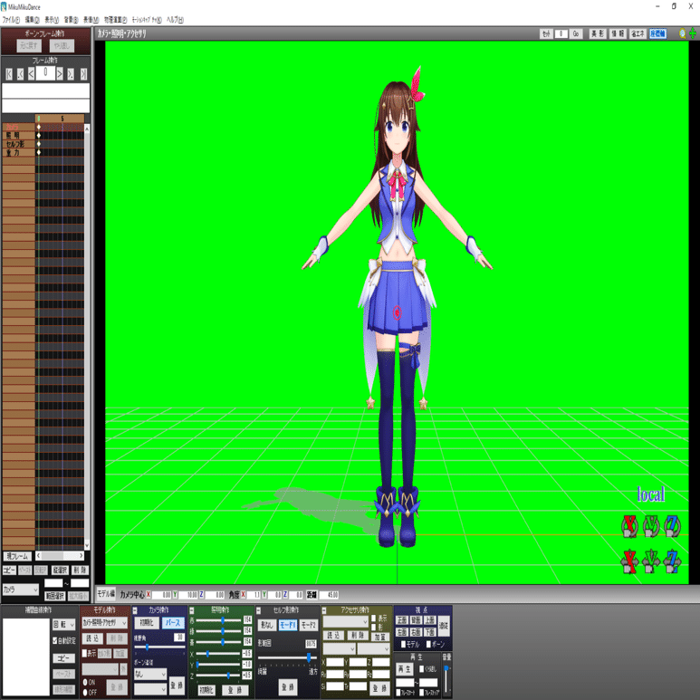Click the frame number input field
This screenshot has height=700, width=700.
pos(45,73)
